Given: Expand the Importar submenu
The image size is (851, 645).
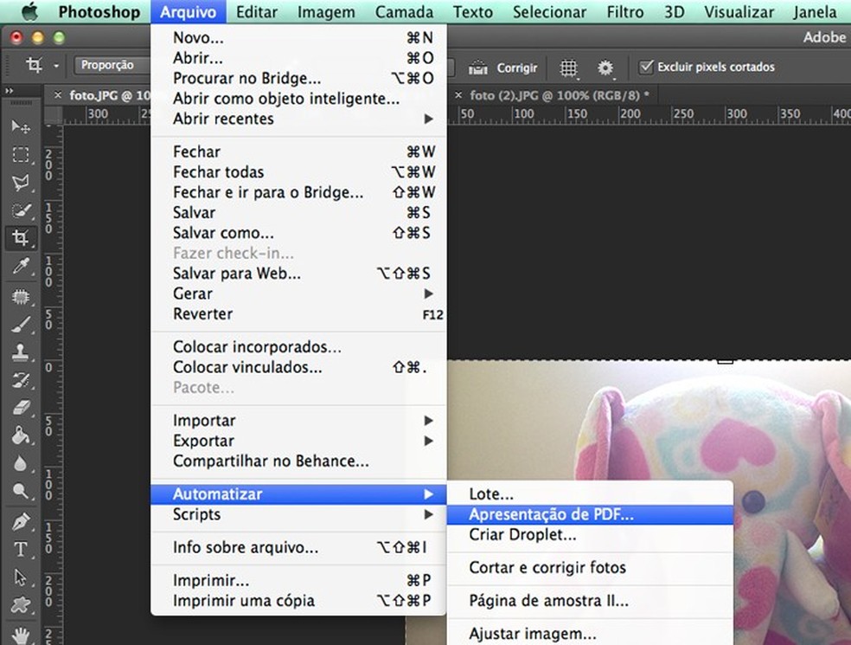Looking at the screenshot, I should pos(298,420).
